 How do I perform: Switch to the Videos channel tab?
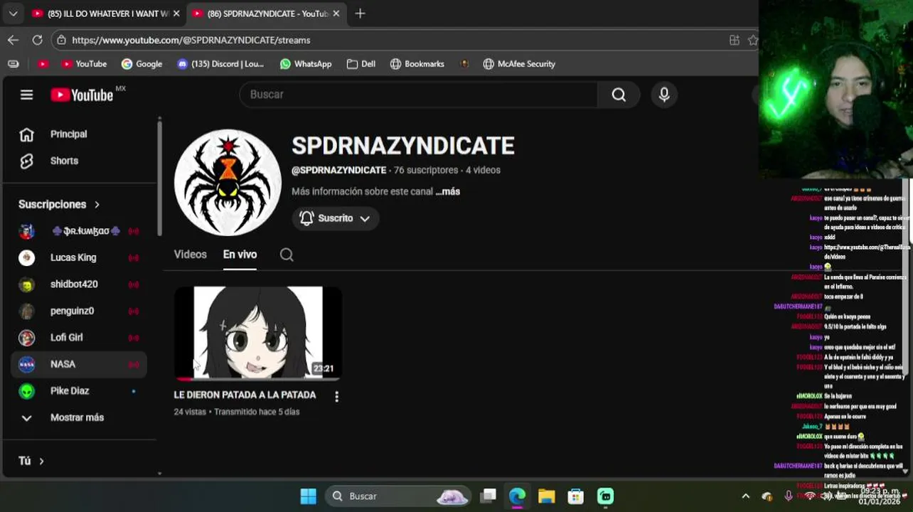tap(190, 255)
